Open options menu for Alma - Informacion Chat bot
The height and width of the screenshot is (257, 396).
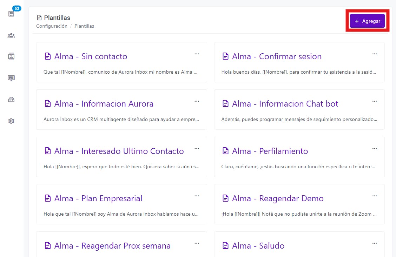pos(375,101)
